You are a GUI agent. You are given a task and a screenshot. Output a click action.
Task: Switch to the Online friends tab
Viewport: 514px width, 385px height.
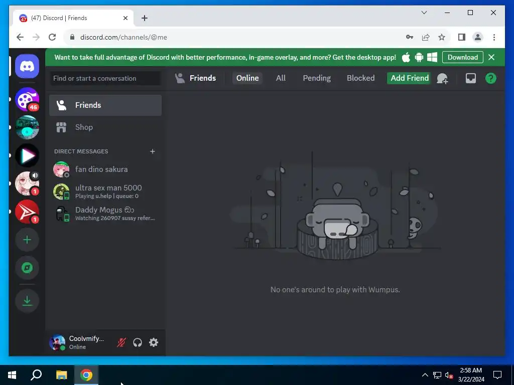(247, 78)
